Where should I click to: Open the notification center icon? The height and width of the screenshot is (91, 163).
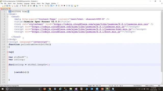160,89
